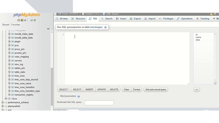Open the Export tab
The width and height of the screenshot is (219, 123).
135,19
